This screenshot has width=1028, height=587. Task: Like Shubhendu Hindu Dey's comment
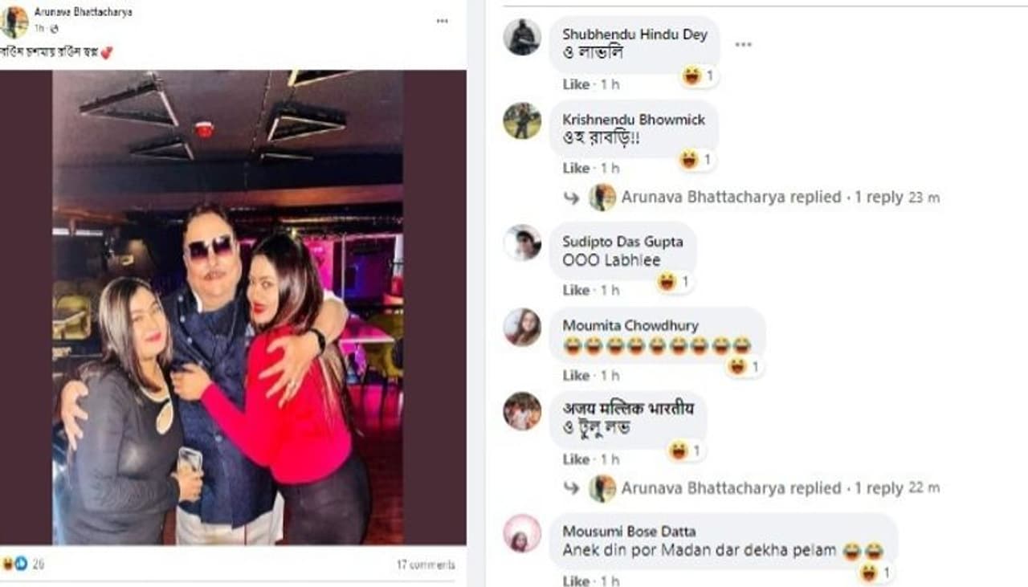[576, 84]
